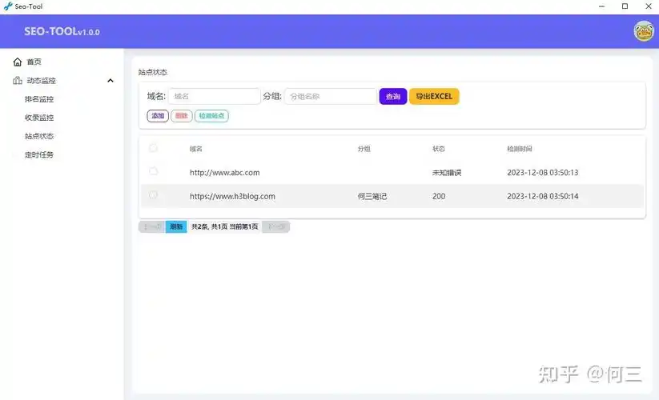Go to next page button
The image size is (659, 400).
tap(276, 226)
